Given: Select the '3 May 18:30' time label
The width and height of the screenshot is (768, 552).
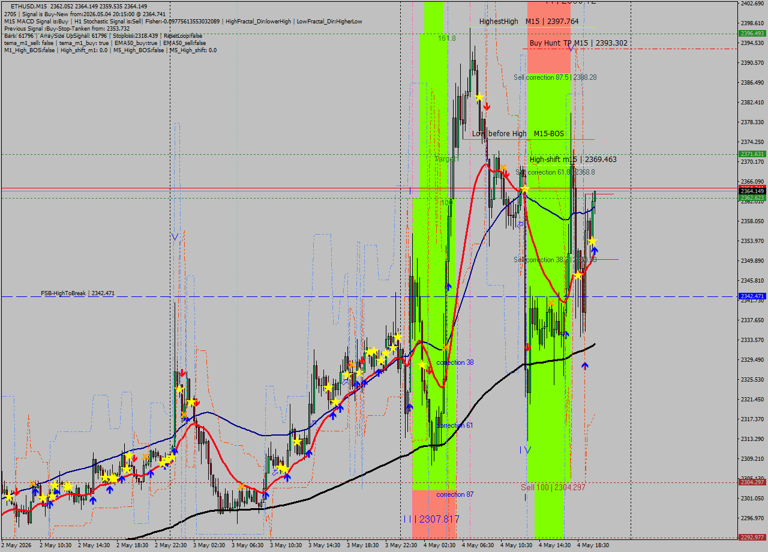Looking at the screenshot, I should pyautogui.click(x=363, y=545).
